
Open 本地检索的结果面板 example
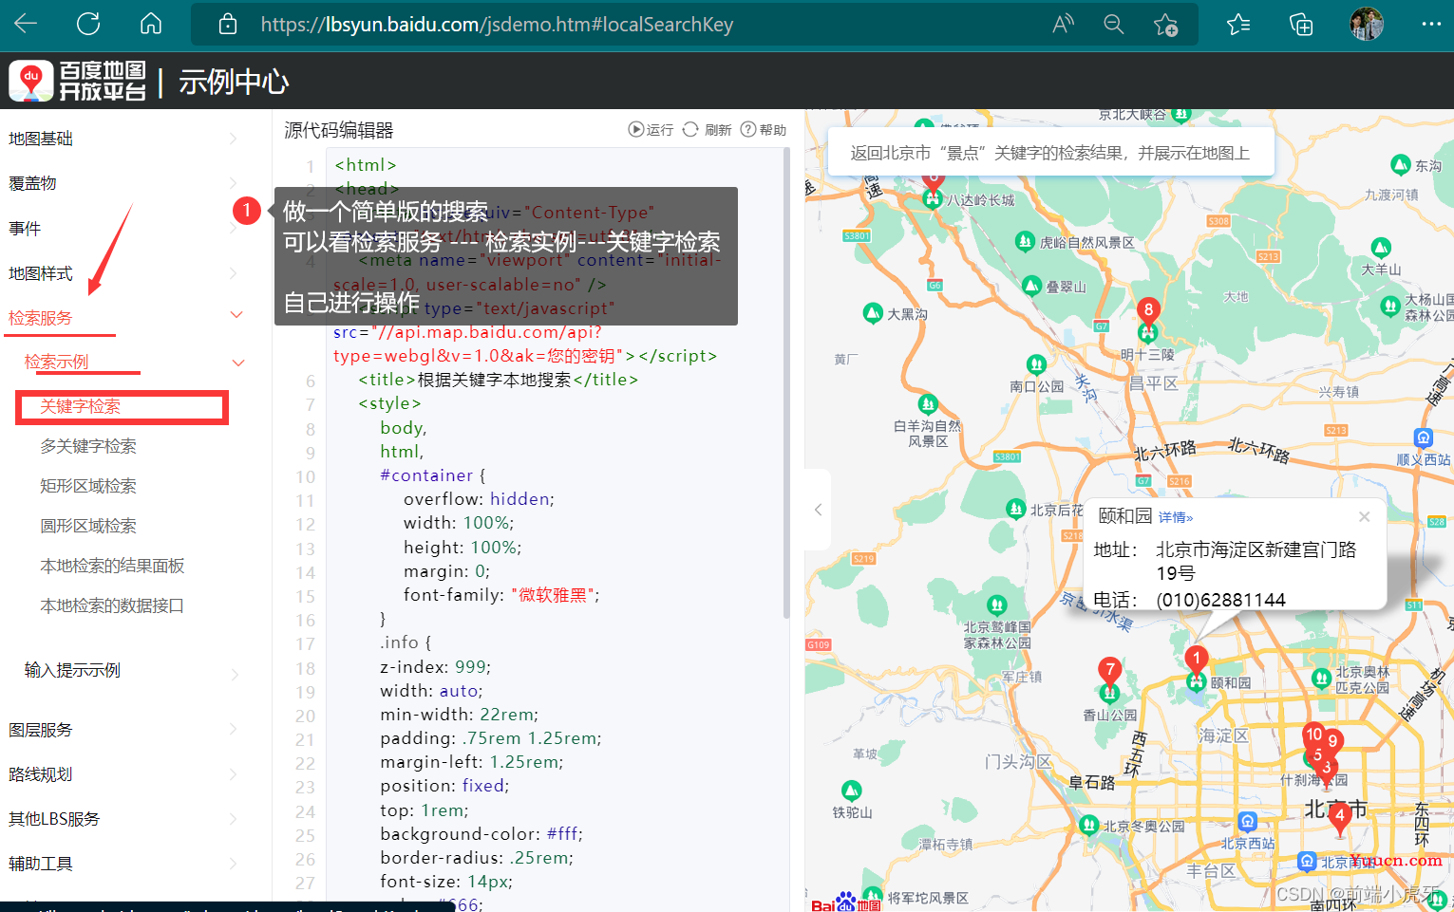112,566
